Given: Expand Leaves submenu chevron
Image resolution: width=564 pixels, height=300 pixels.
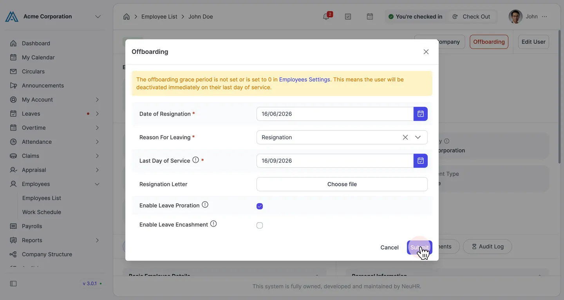Looking at the screenshot, I should 97,114.
